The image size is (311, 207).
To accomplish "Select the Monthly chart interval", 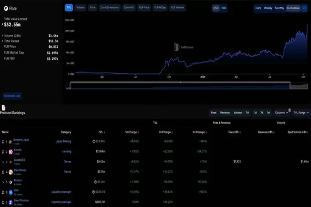I will pyautogui.click(x=279, y=8).
